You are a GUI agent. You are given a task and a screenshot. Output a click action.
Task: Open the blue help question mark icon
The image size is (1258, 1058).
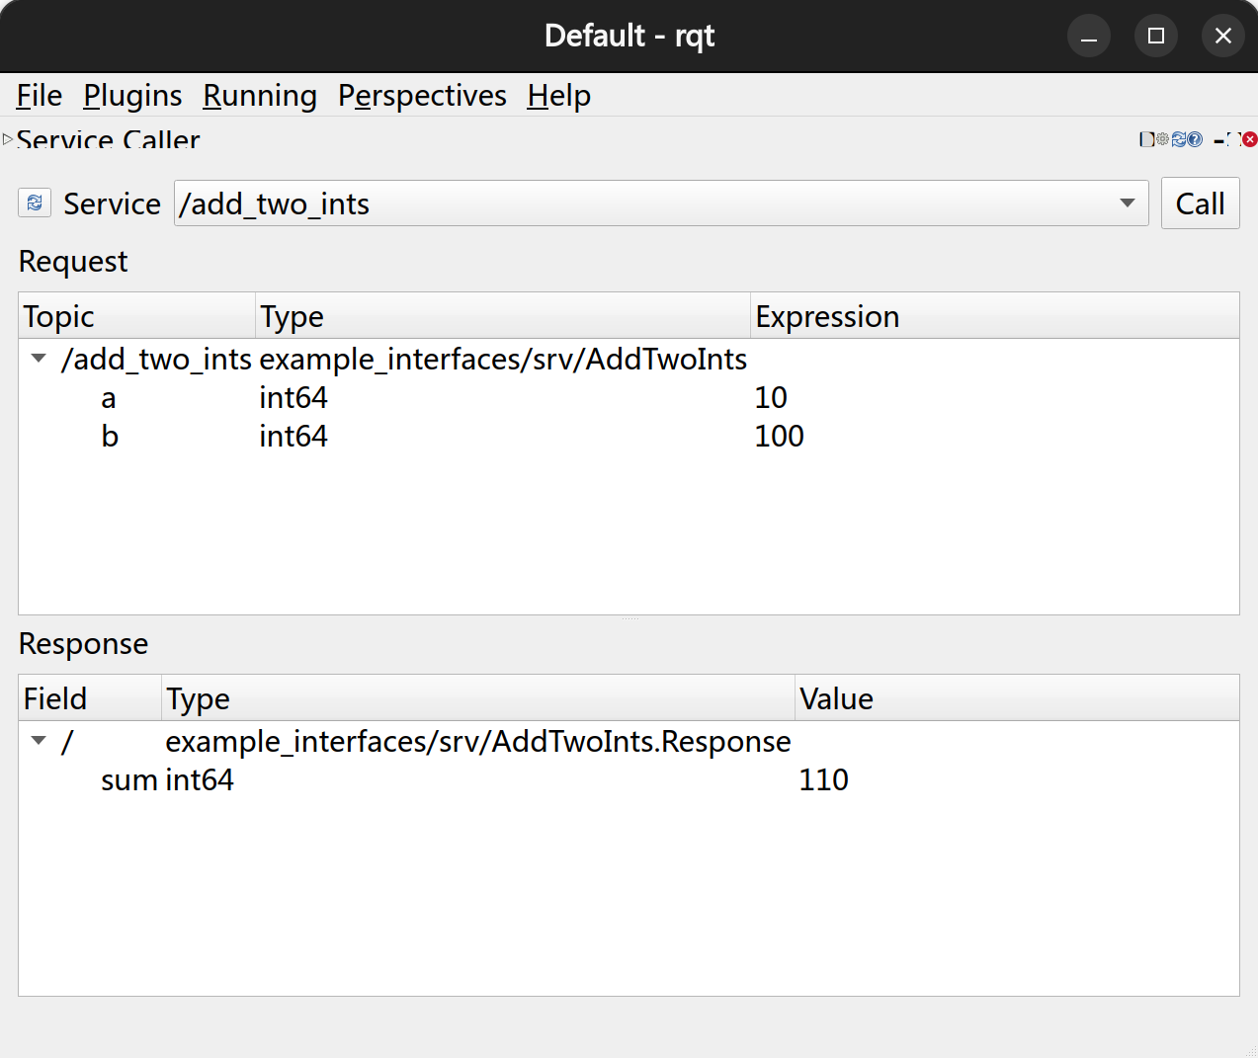[x=1195, y=139]
